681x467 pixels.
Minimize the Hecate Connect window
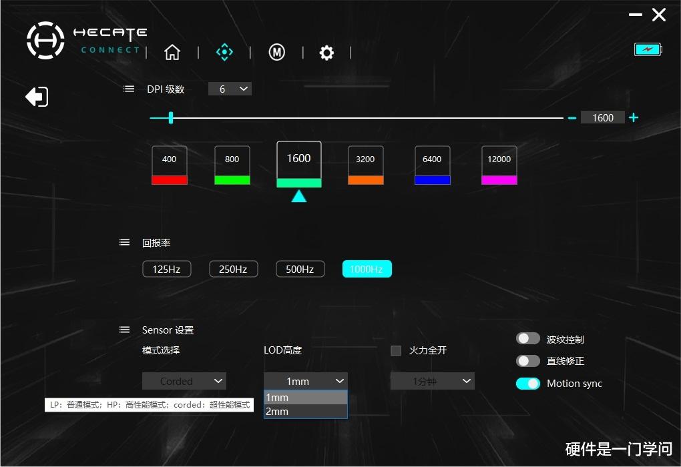coord(636,15)
